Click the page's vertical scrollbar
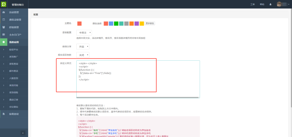This screenshot has height=137, width=292. pyautogui.click(x=291, y=57)
